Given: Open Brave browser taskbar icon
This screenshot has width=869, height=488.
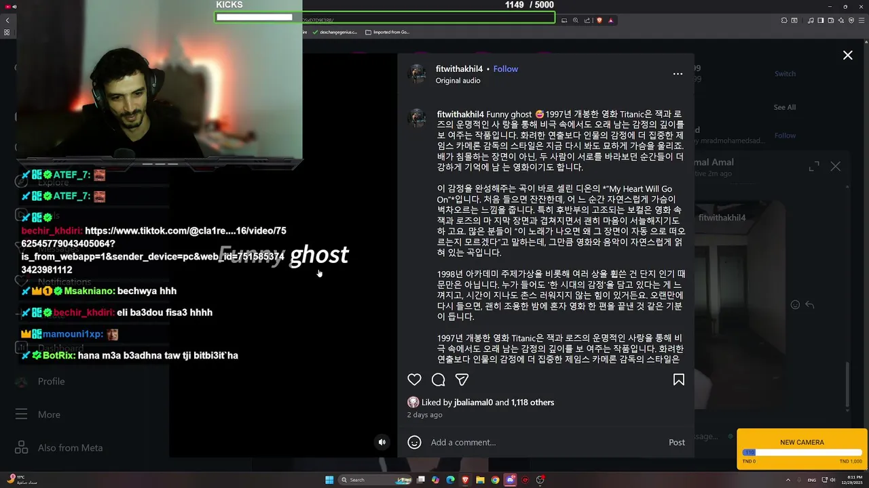Looking at the screenshot, I should [x=465, y=480].
